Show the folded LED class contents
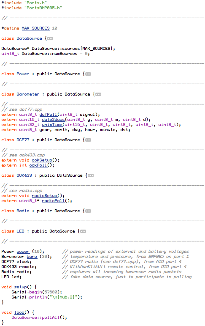The height and width of the screenshot is (326, 205). pyautogui.click(x=83, y=231)
